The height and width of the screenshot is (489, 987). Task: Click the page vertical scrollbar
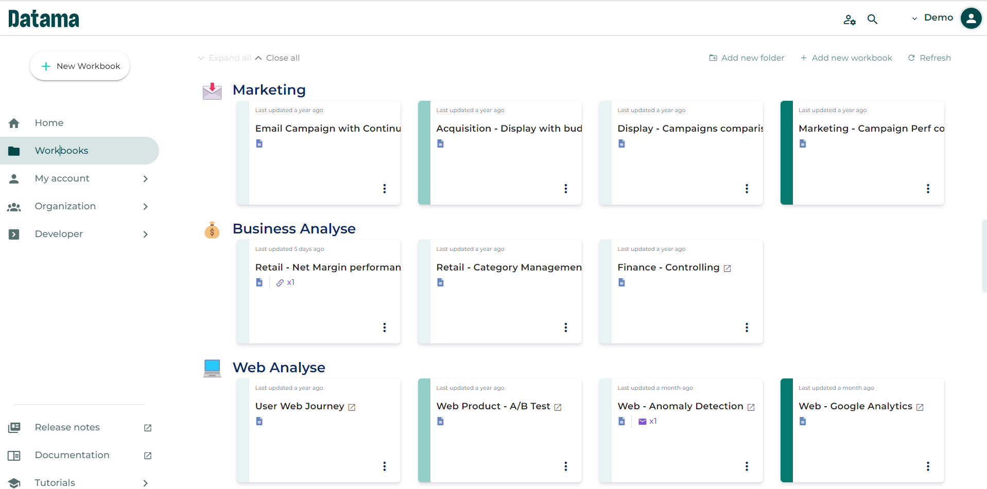pyautogui.click(x=984, y=256)
